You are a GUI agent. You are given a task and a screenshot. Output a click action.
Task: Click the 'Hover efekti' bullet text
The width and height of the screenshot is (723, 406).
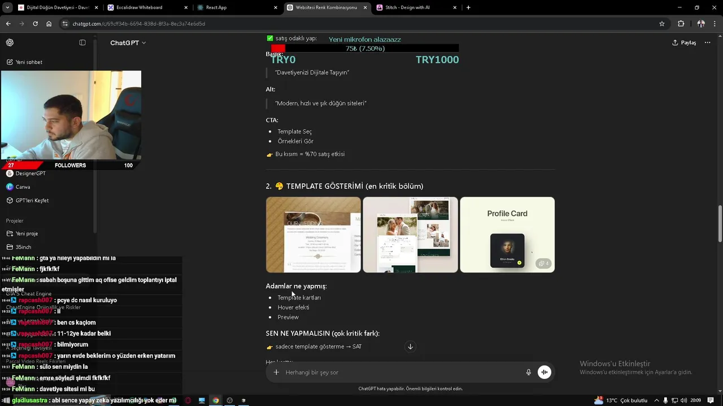(293, 307)
